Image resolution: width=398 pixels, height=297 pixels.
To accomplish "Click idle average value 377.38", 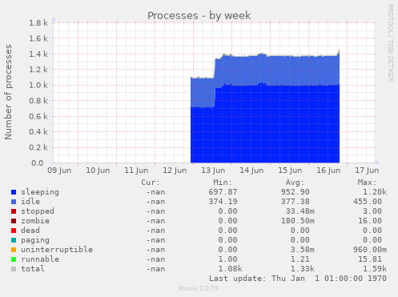I will pos(295,202).
